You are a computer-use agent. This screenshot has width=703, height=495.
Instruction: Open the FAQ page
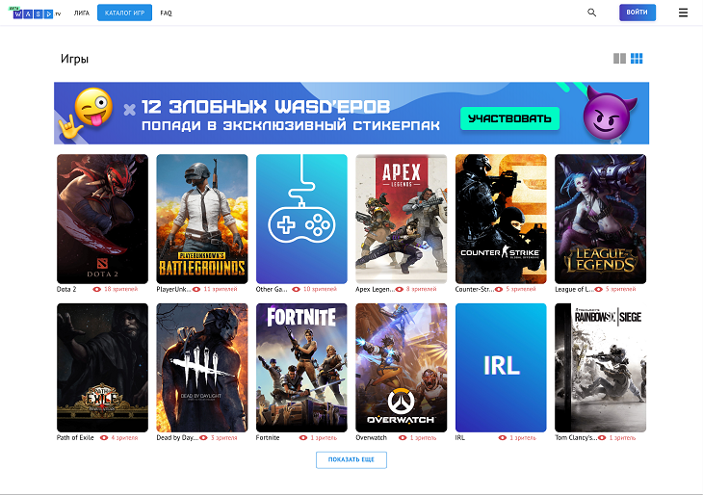(166, 13)
